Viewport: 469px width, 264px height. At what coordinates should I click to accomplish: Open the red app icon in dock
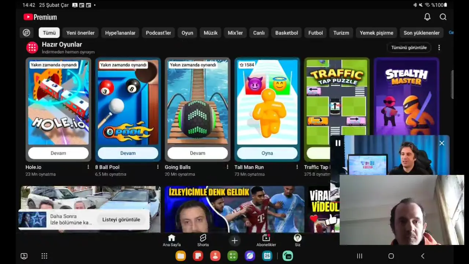tap(198, 256)
